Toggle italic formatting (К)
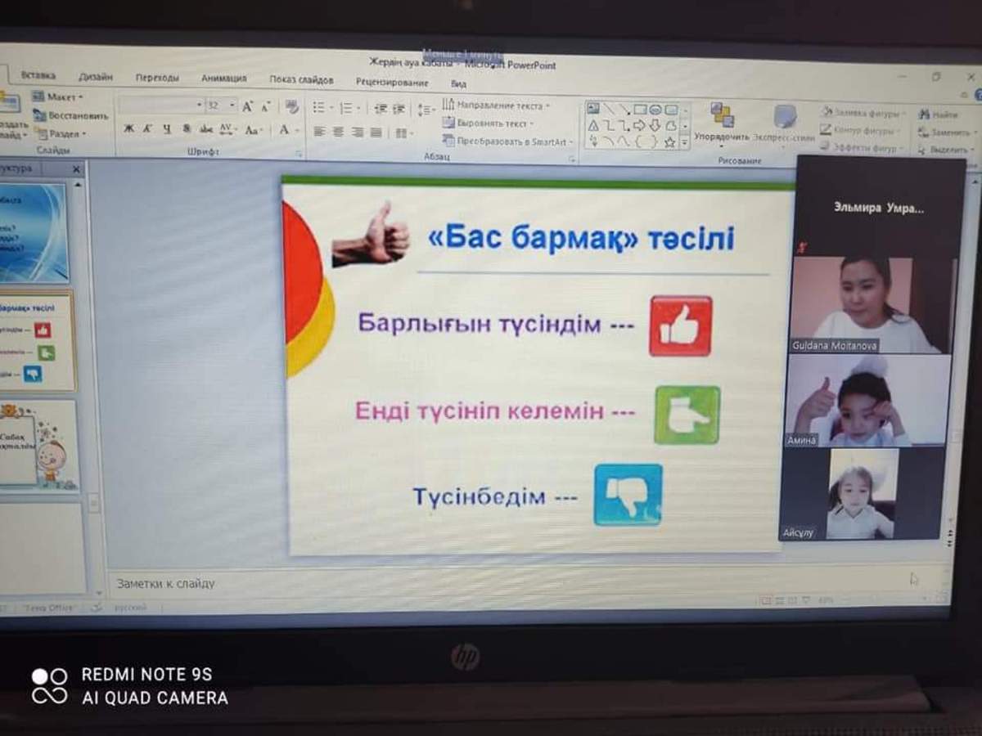The width and height of the screenshot is (982, 736). (147, 129)
